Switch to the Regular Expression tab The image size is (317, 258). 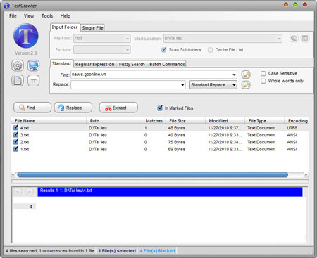(x=95, y=64)
